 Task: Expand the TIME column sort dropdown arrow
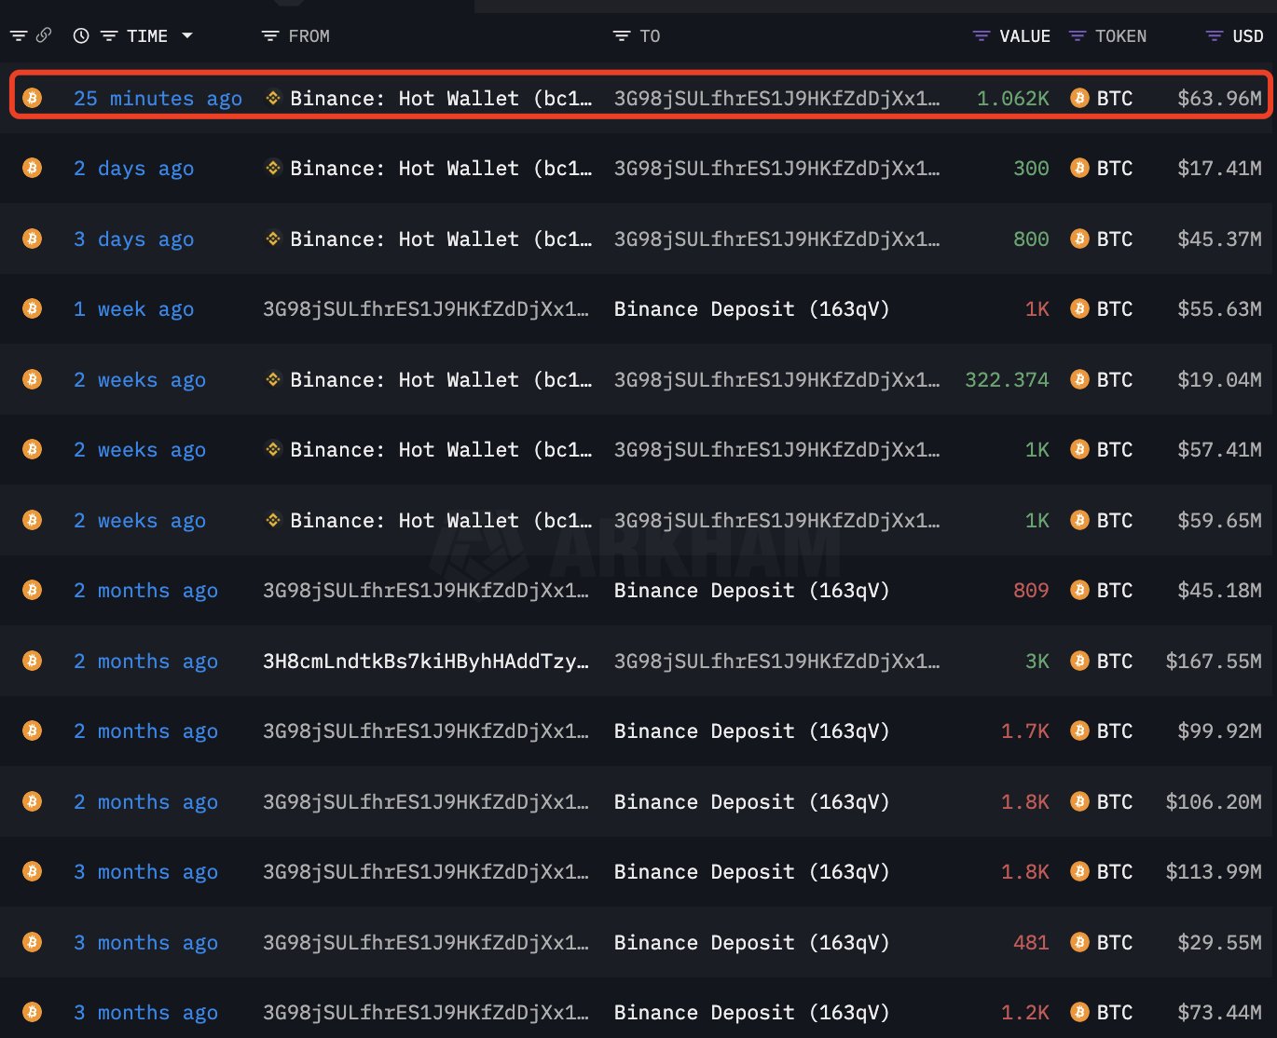click(x=187, y=35)
